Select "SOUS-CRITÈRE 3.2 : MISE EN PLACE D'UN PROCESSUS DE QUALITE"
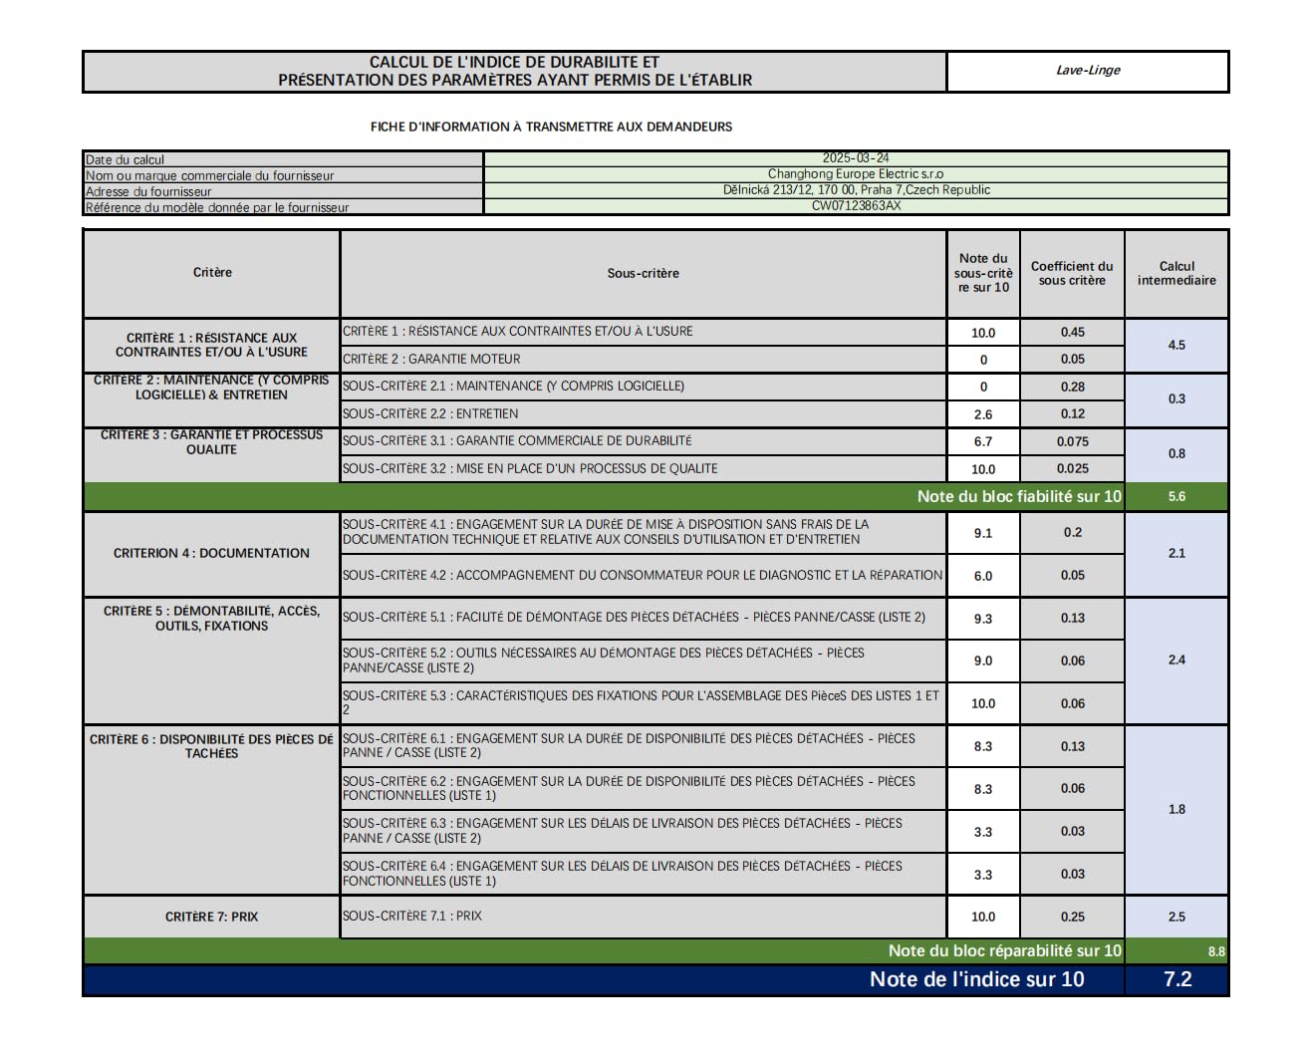Image resolution: width=1306 pixels, height=1059 pixels. tap(530, 468)
